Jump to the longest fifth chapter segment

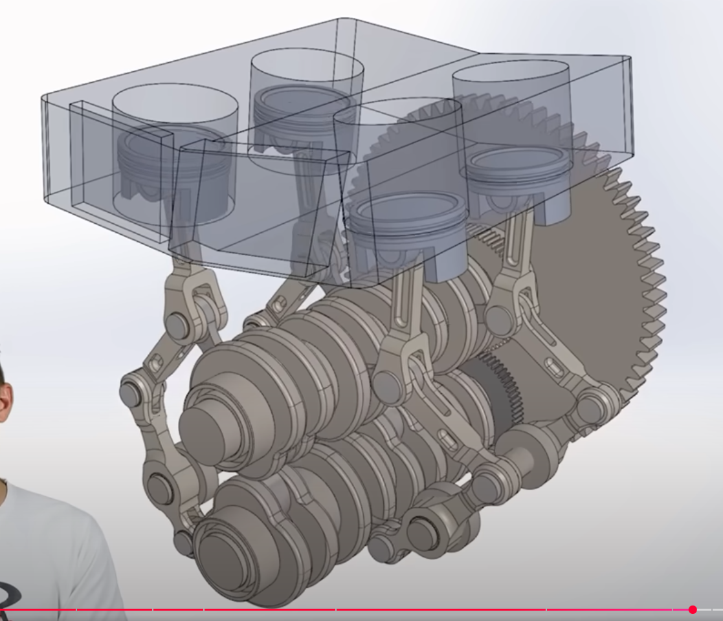point(440,609)
